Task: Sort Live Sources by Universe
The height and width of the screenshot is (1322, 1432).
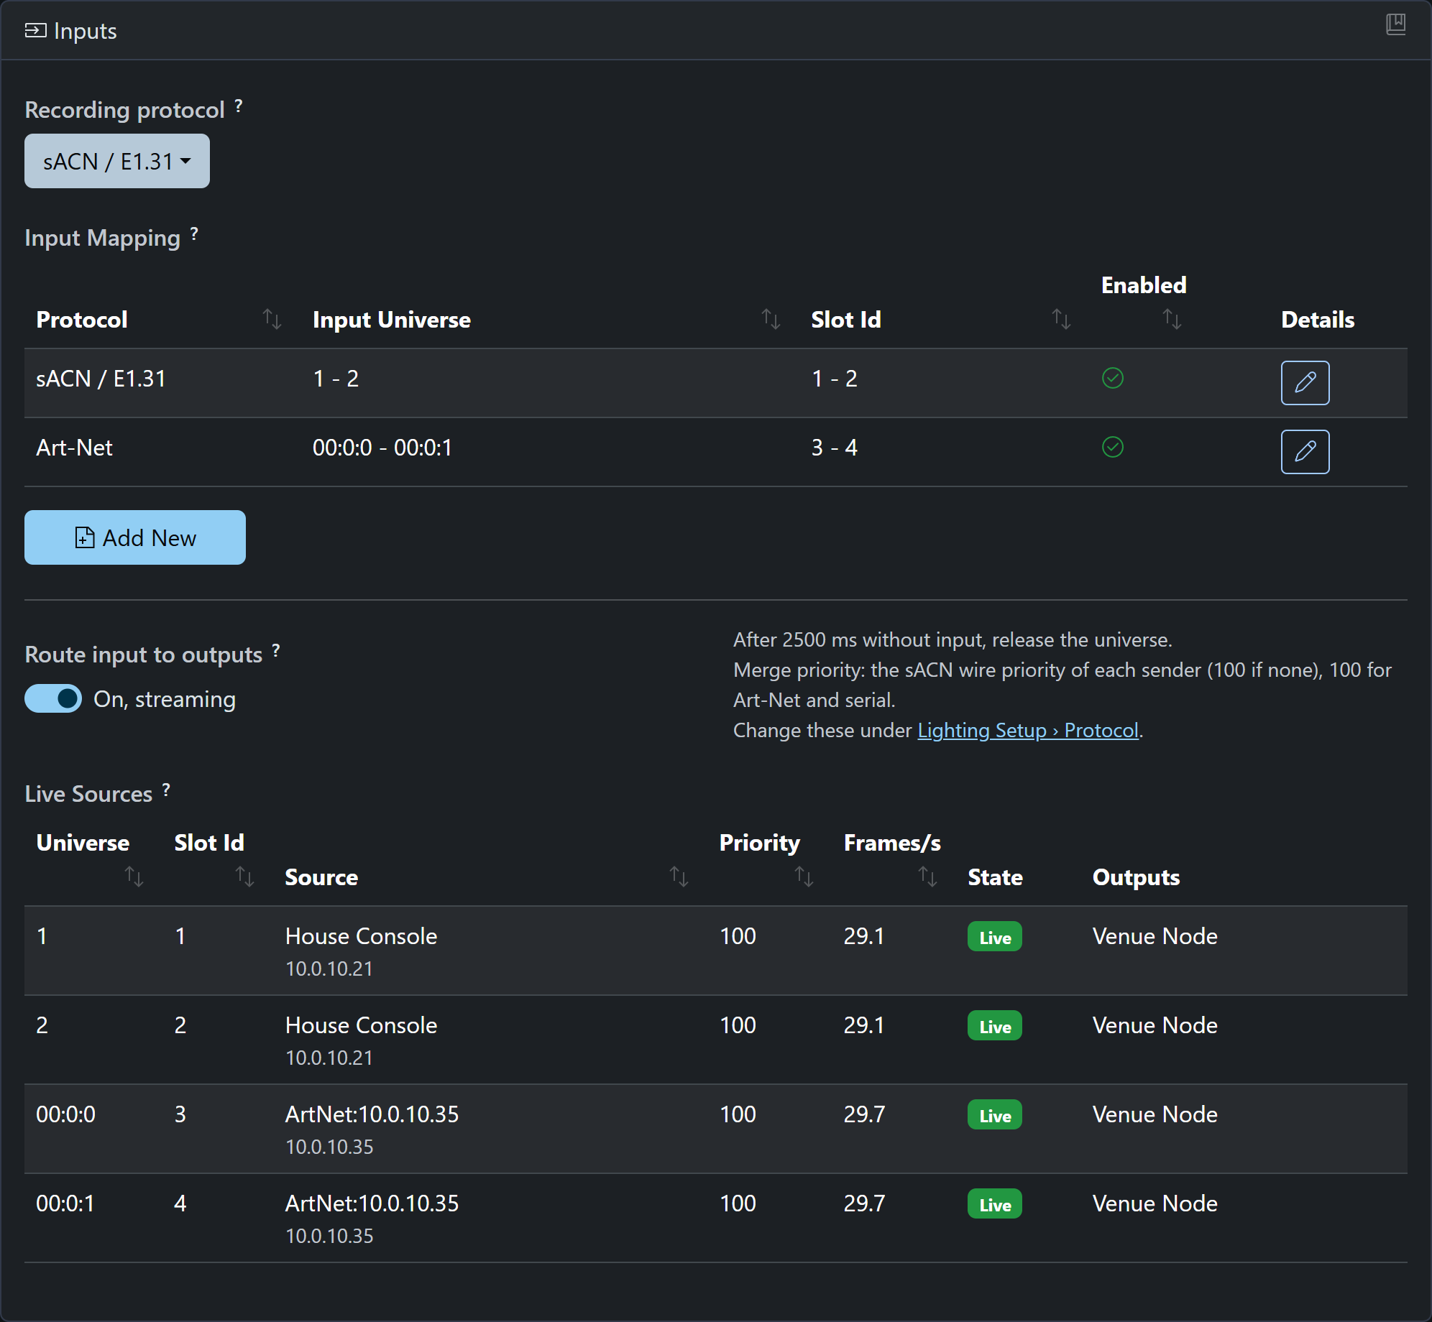Action: [134, 877]
